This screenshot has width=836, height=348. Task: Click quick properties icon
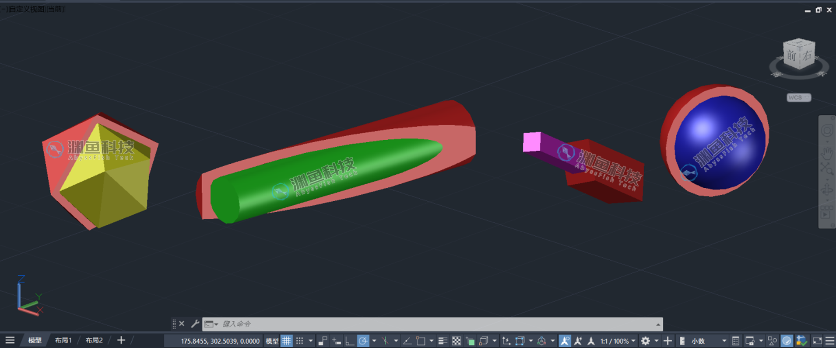click(x=735, y=341)
